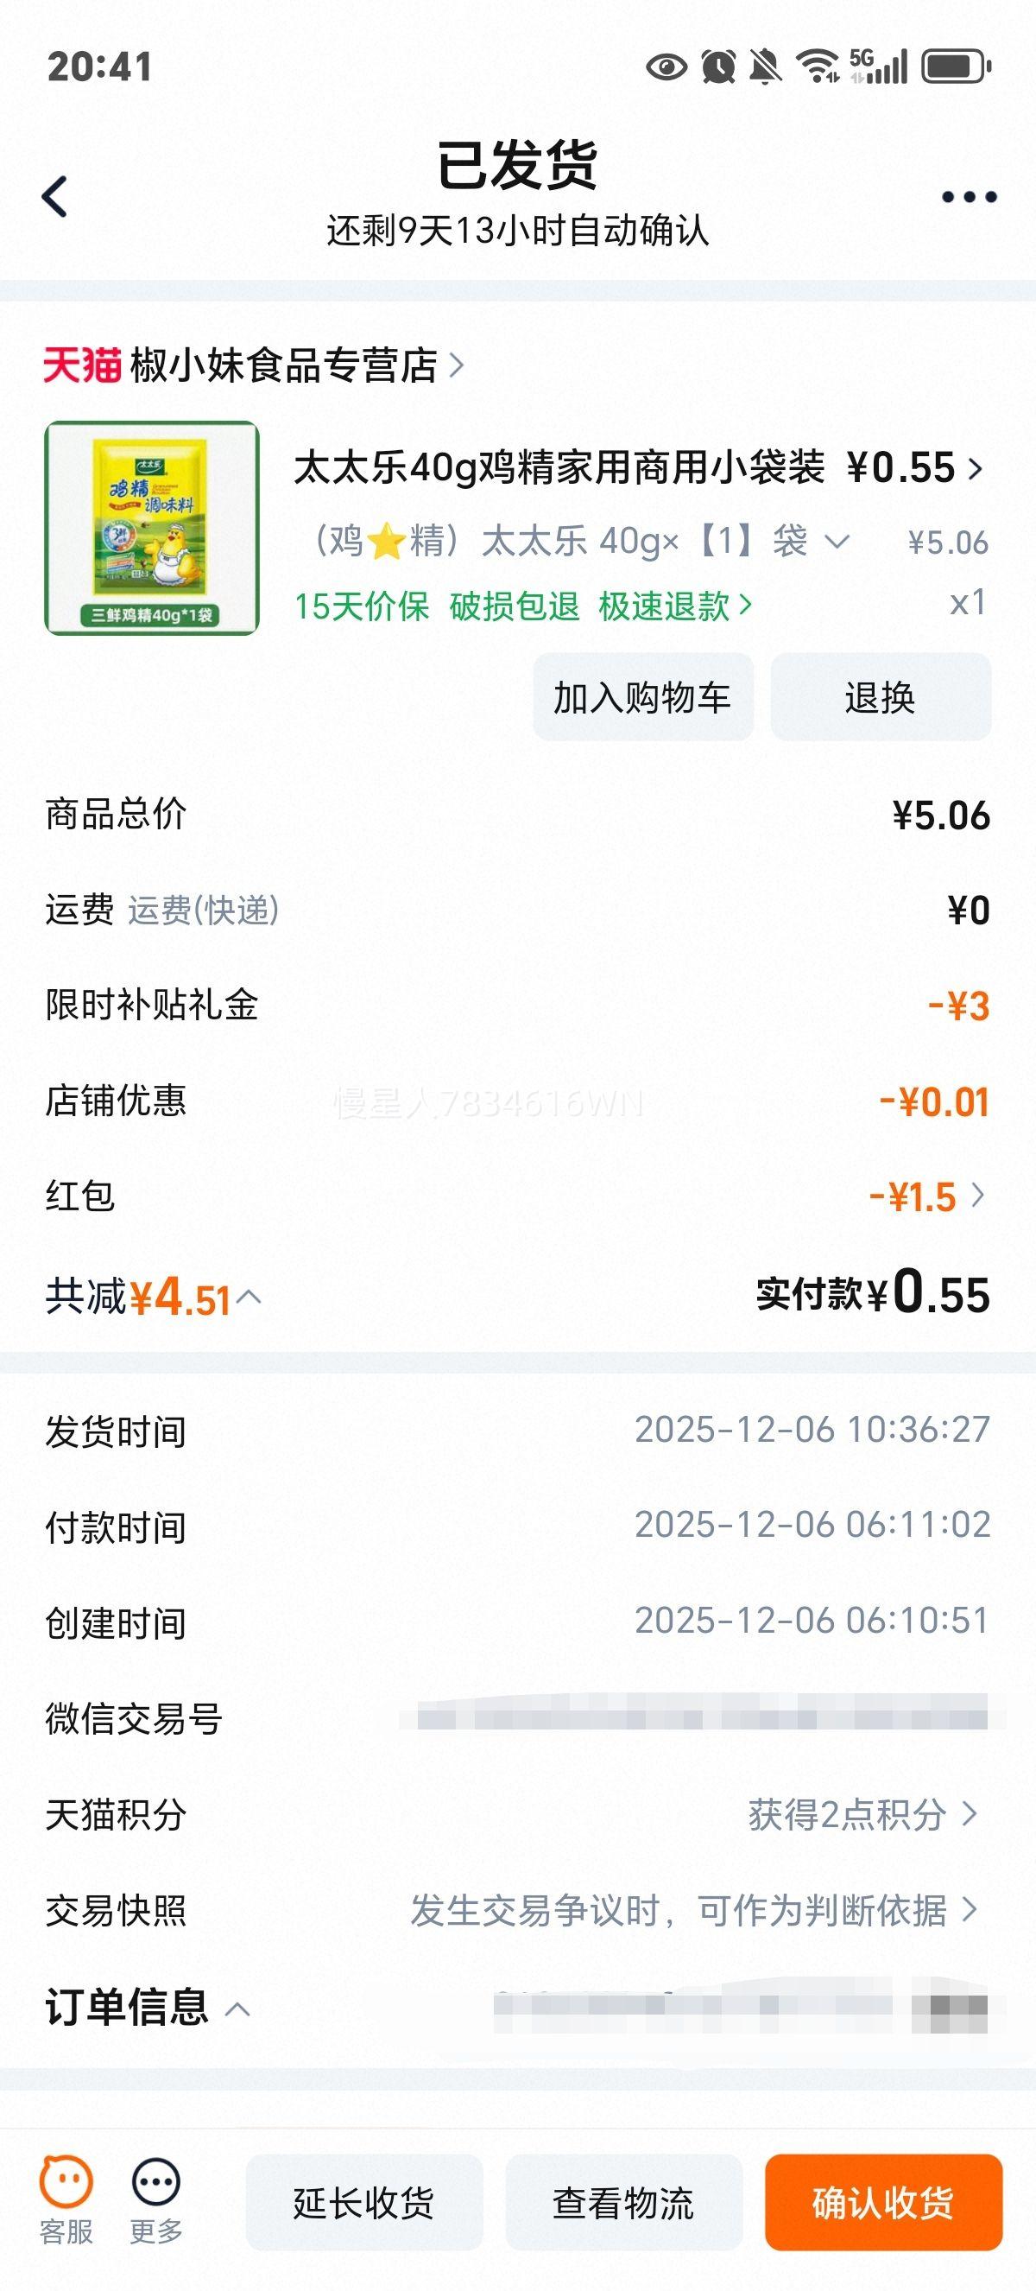Tap the Wi-Fi status icon

817,67
